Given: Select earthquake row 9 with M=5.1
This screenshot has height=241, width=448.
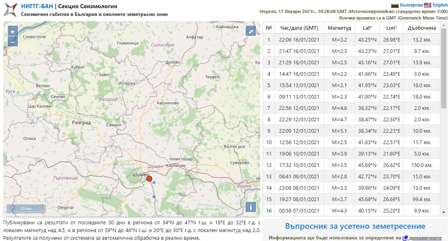Looking at the screenshot, I should (351, 131).
